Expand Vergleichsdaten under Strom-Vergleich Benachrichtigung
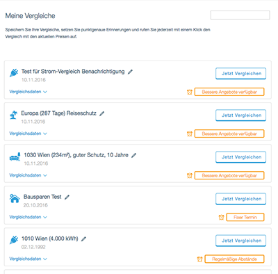 [x=28, y=92]
